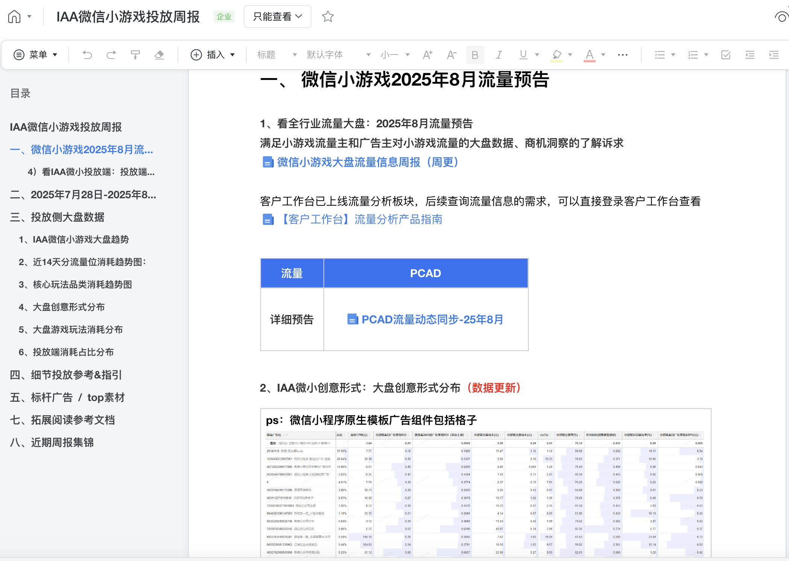
Task: Click the doc icon before 微信小游戏大盘流量信息周报
Action: click(268, 162)
